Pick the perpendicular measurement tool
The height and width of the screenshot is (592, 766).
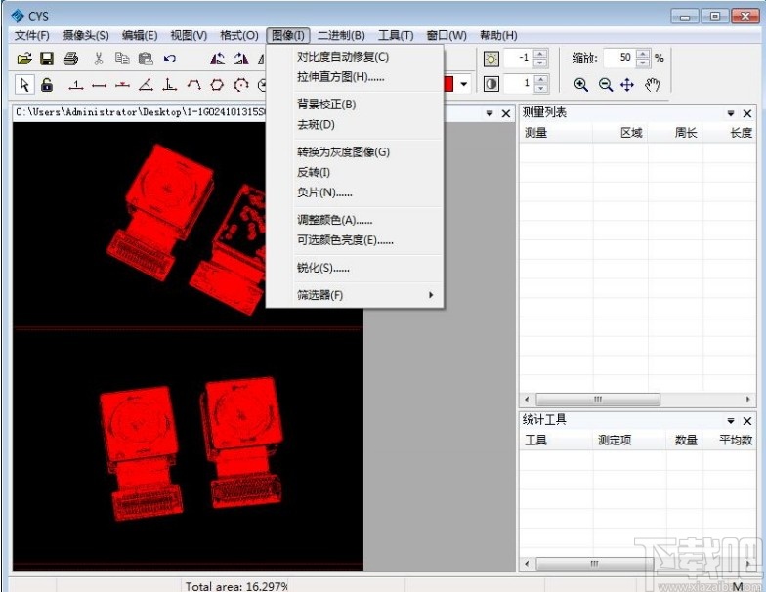click(170, 85)
